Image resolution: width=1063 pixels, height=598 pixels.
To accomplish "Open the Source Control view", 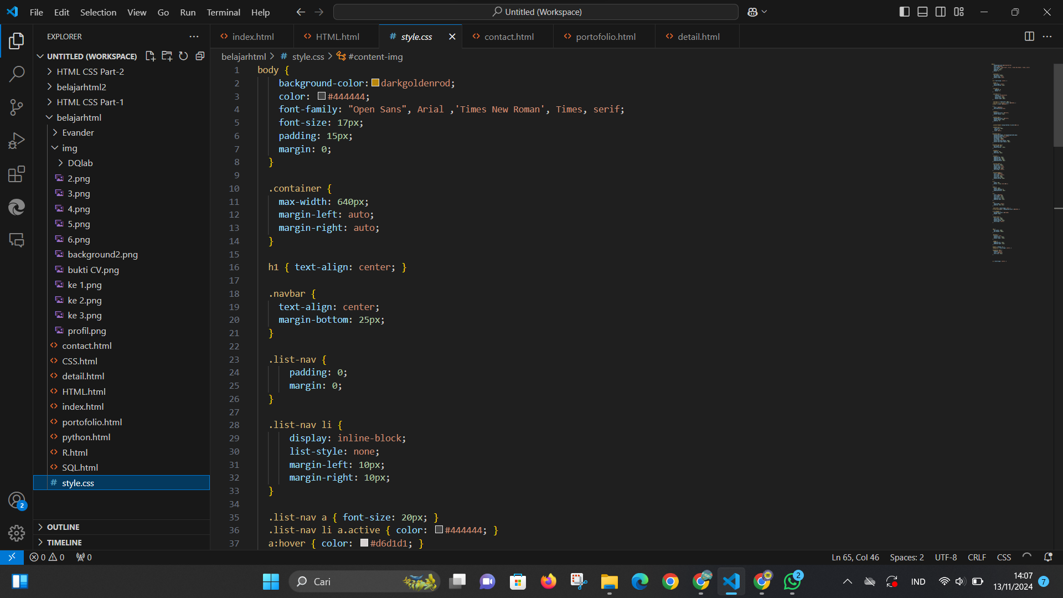I will [x=17, y=107].
